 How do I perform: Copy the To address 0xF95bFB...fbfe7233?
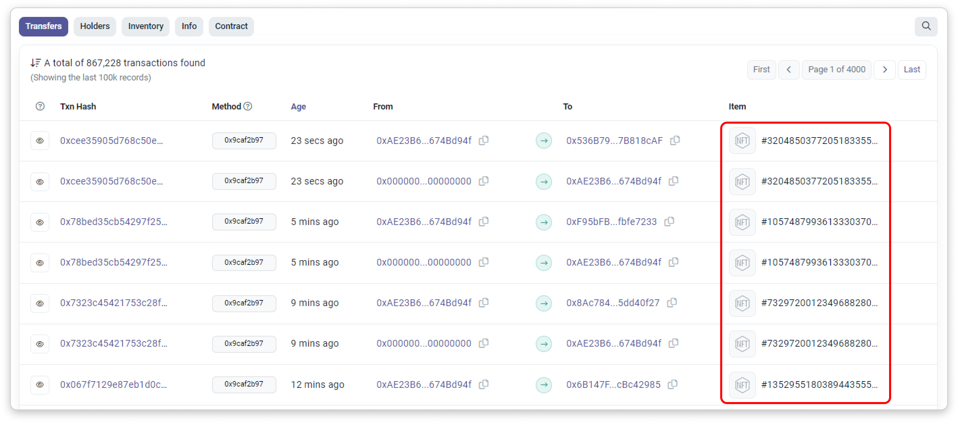pos(669,222)
